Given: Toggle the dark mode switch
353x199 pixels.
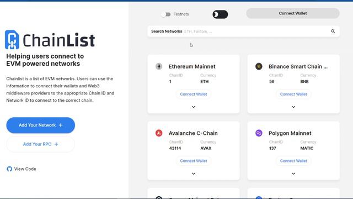Looking at the screenshot, I should click(220, 14).
